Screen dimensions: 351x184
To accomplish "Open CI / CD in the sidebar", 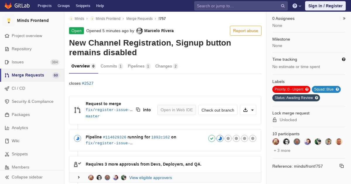I will (18, 88).
